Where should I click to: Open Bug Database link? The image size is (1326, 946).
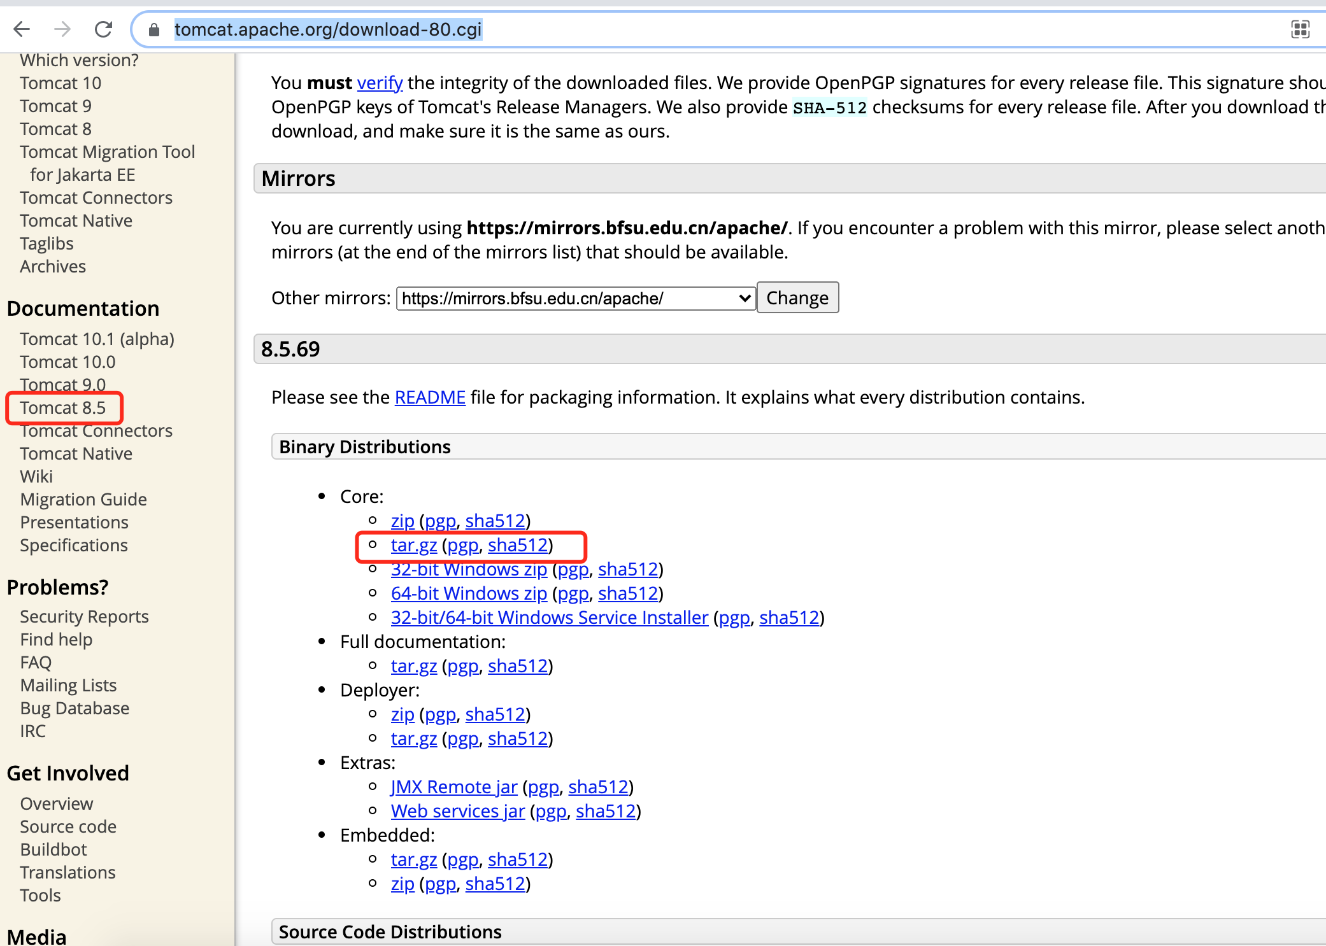click(75, 708)
